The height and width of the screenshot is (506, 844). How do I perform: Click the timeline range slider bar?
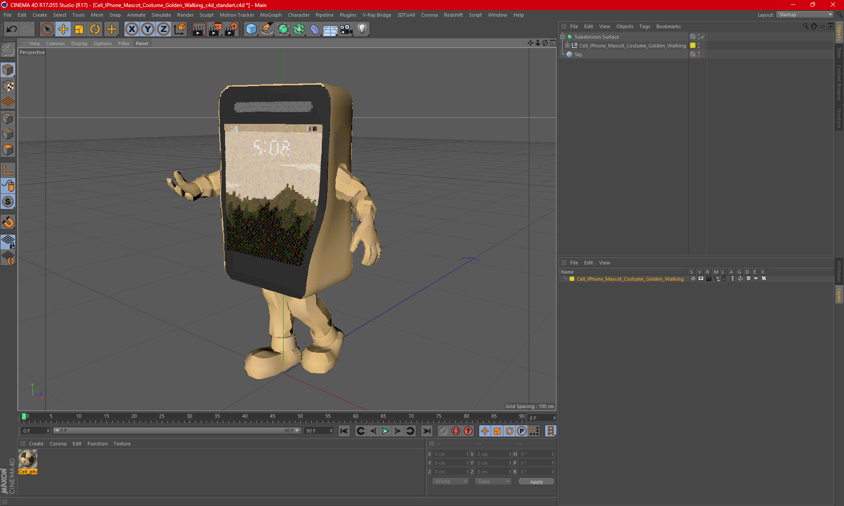tap(177, 431)
